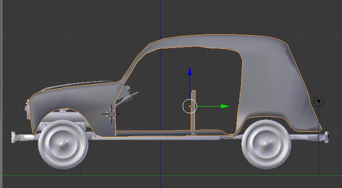Click the headlight at the car front

(x=27, y=103)
